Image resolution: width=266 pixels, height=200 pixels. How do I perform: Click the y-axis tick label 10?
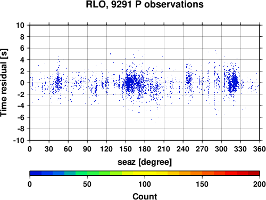pyautogui.click(x=20, y=25)
